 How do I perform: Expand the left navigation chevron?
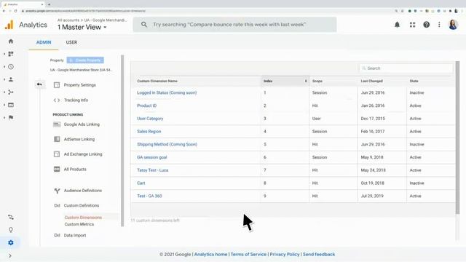10,255
